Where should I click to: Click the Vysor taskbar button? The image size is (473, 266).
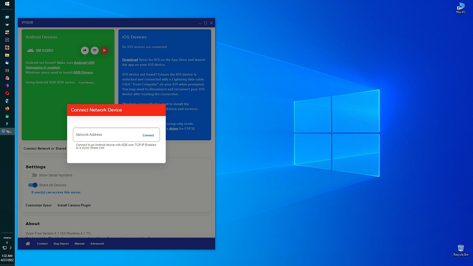click(7, 131)
